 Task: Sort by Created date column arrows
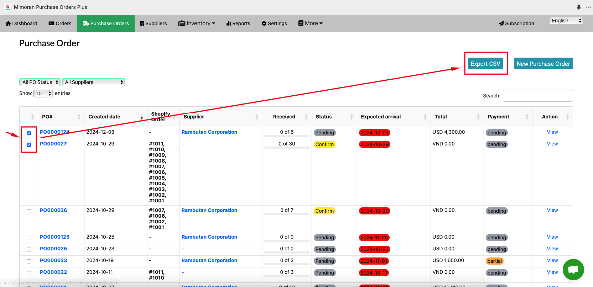pyautogui.click(x=142, y=117)
